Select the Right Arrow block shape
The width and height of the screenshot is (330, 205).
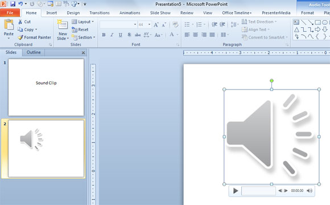[318, 30]
